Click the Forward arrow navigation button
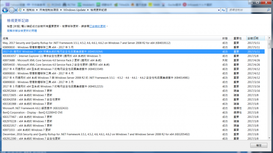The height and width of the screenshot is (153, 273). pos(11,10)
